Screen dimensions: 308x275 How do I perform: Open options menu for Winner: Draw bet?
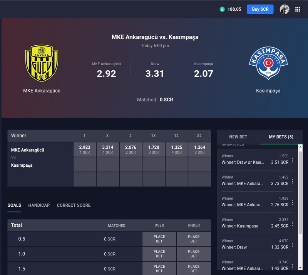[x=293, y=245]
